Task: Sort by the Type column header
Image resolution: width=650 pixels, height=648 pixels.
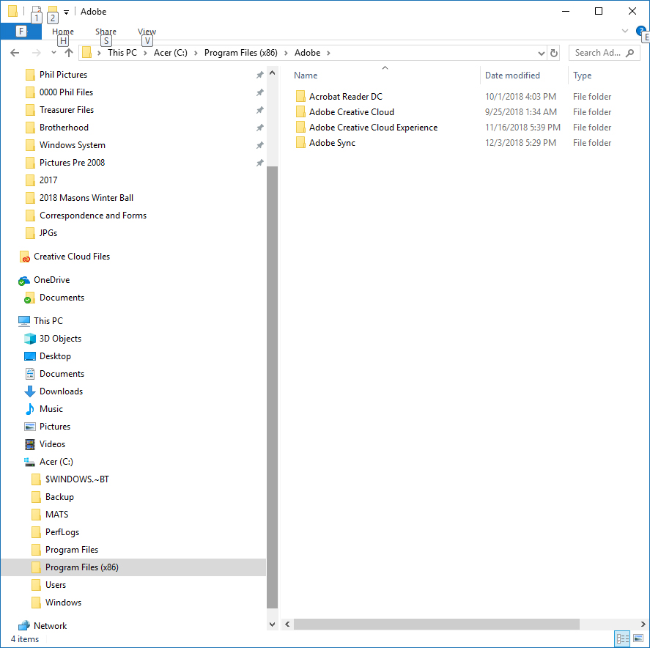Action: click(x=582, y=76)
